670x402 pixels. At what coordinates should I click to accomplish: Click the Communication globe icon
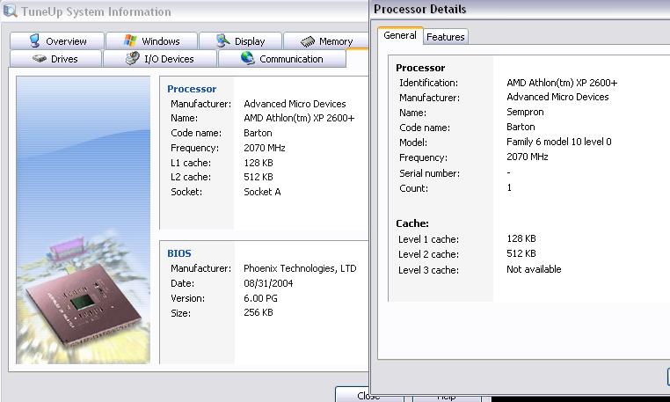click(247, 58)
